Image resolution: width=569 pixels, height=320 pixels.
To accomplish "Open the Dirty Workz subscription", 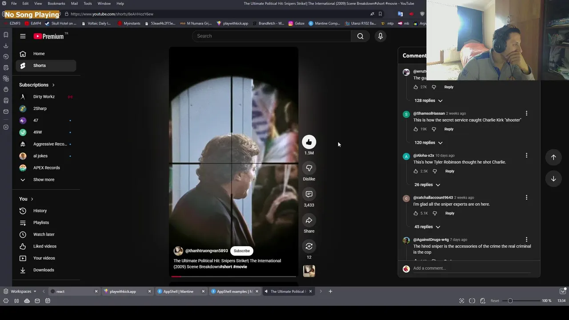I will point(46,97).
